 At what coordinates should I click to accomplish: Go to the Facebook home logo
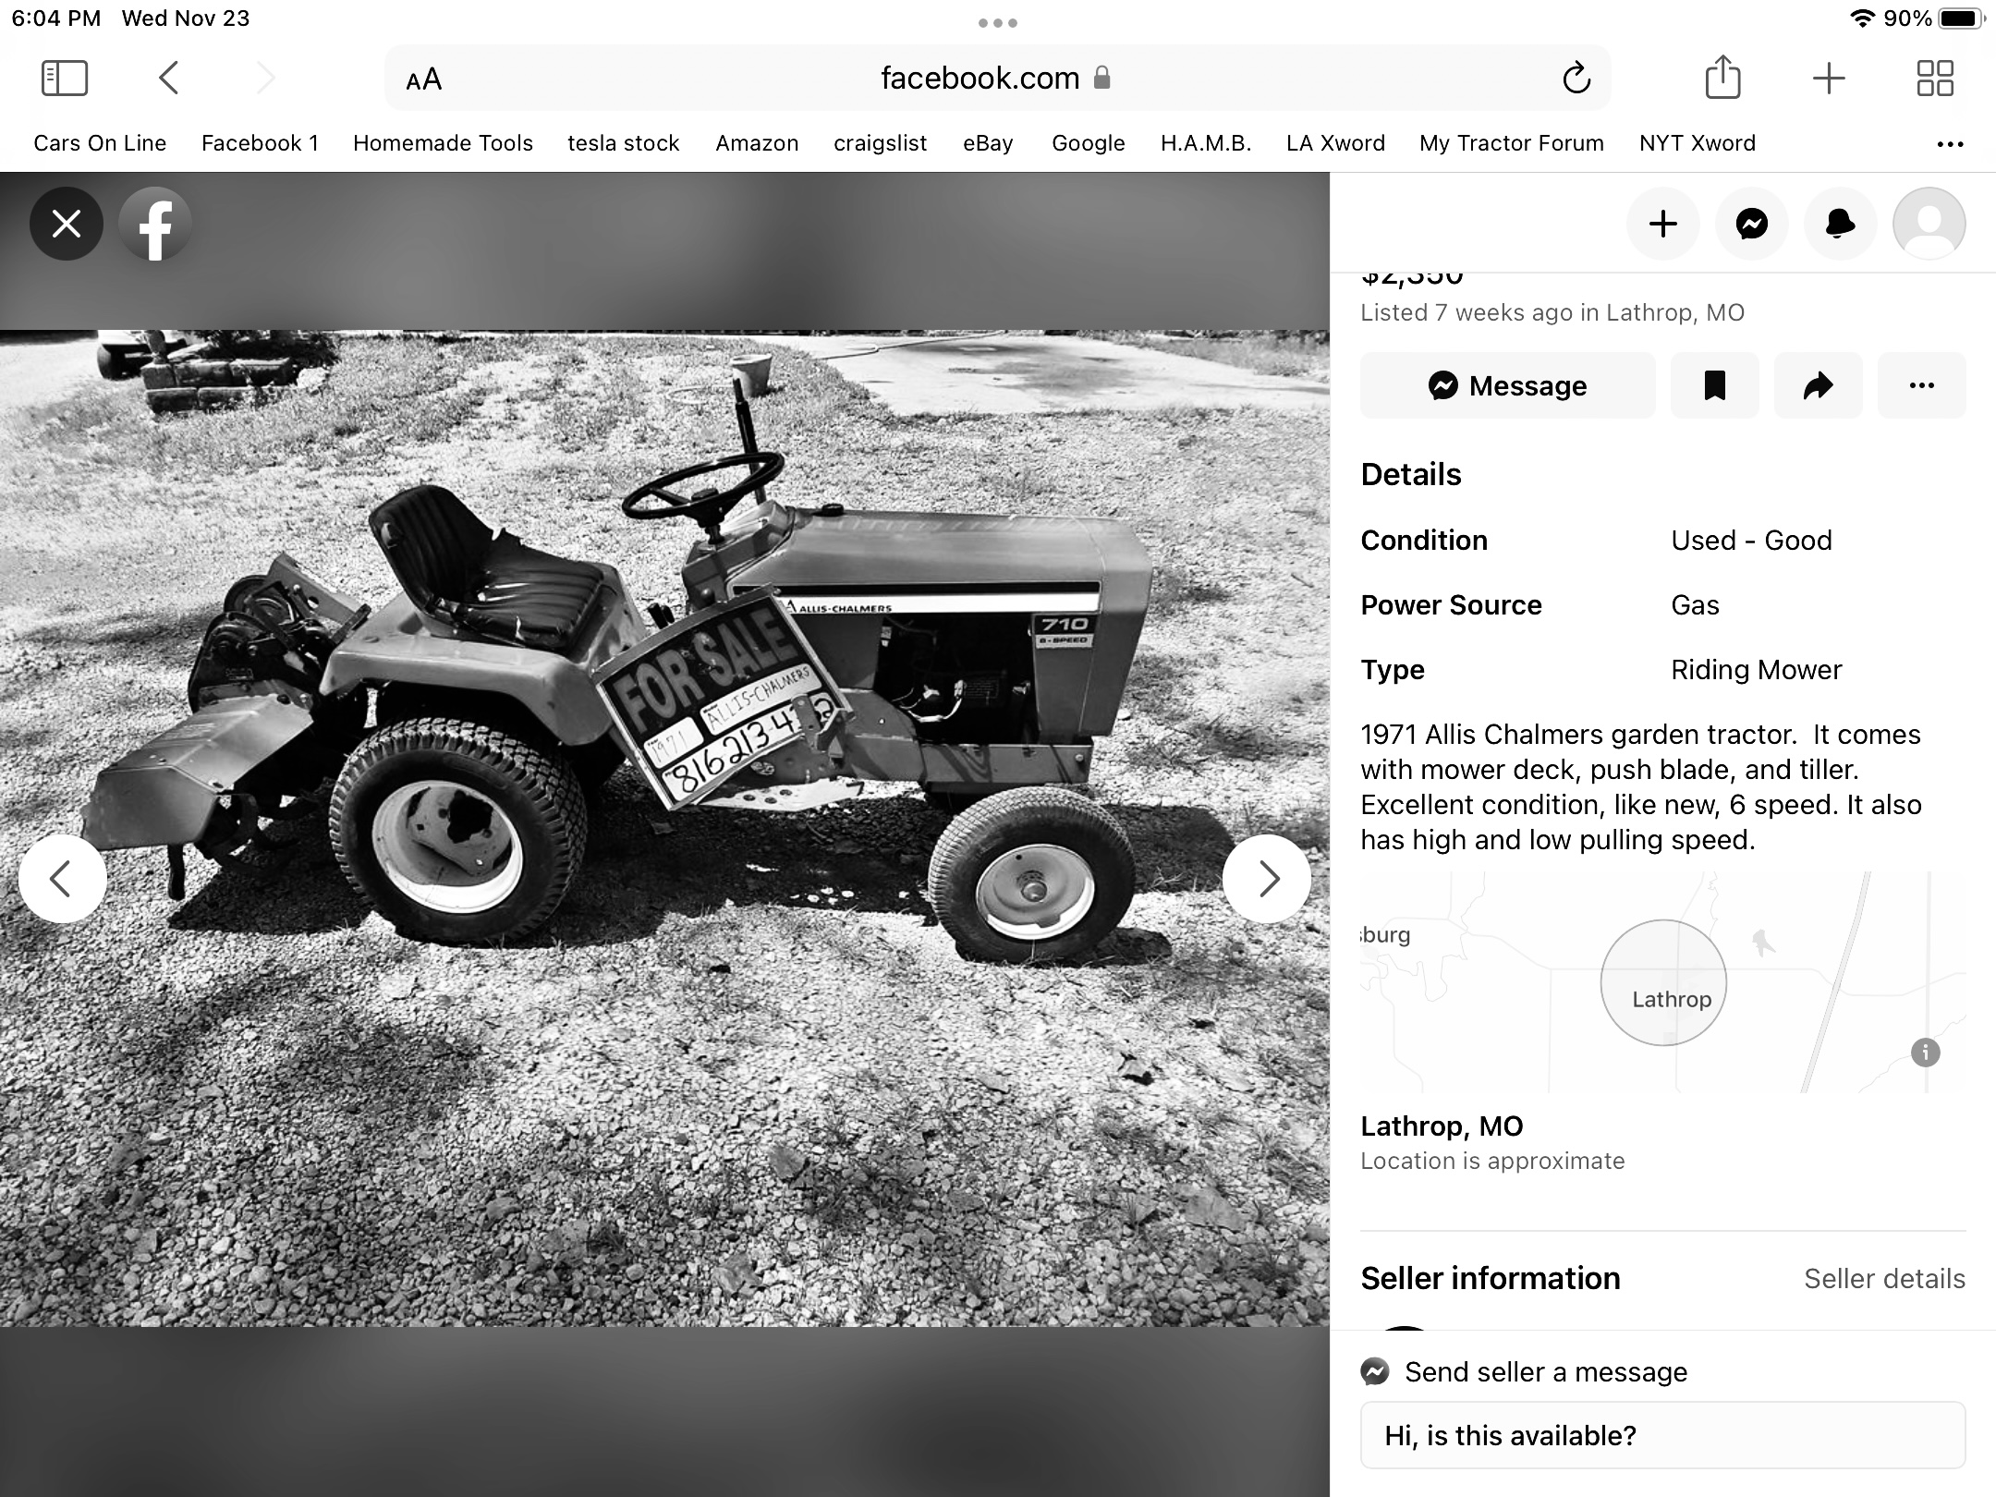155,224
